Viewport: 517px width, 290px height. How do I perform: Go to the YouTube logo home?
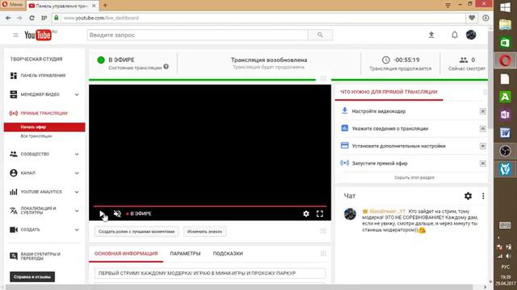pos(38,35)
